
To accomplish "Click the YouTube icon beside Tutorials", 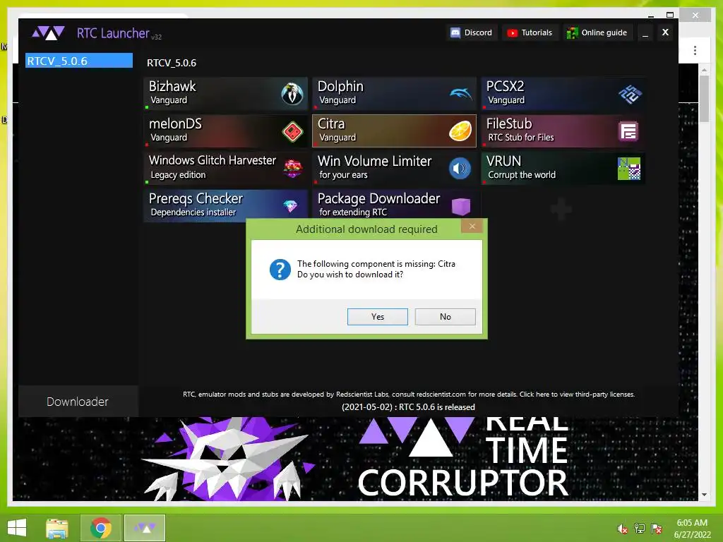I will pyautogui.click(x=513, y=32).
